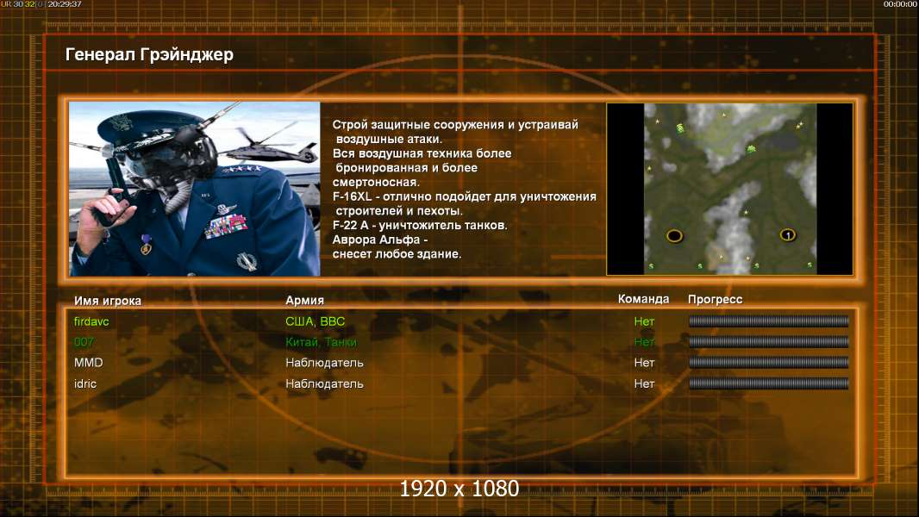919x517 pixels.
Task: Click player name '007'
Action: point(84,342)
